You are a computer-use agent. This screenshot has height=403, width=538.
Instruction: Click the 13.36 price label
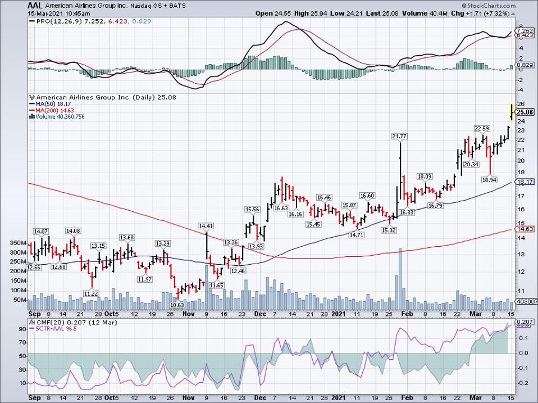pyautogui.click(x=231, y=242)
